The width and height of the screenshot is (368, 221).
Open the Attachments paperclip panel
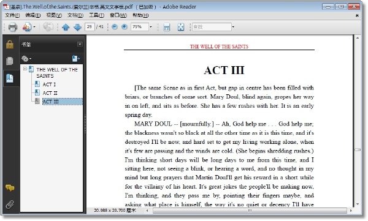(x=10, y=204)
